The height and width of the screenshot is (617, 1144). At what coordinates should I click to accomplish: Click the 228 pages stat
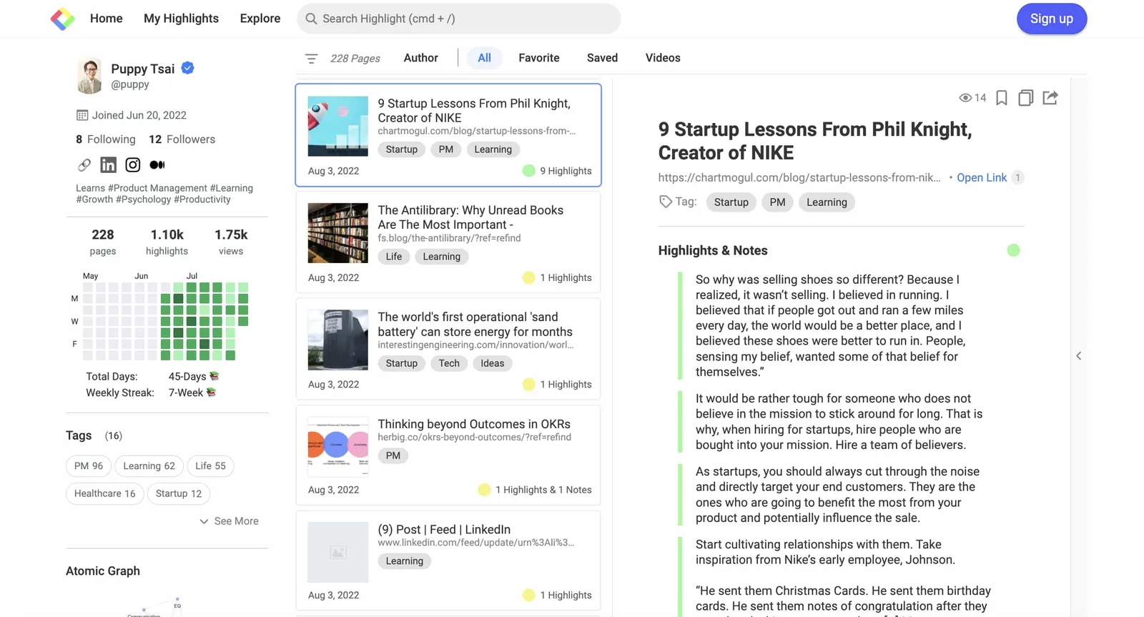103,242
